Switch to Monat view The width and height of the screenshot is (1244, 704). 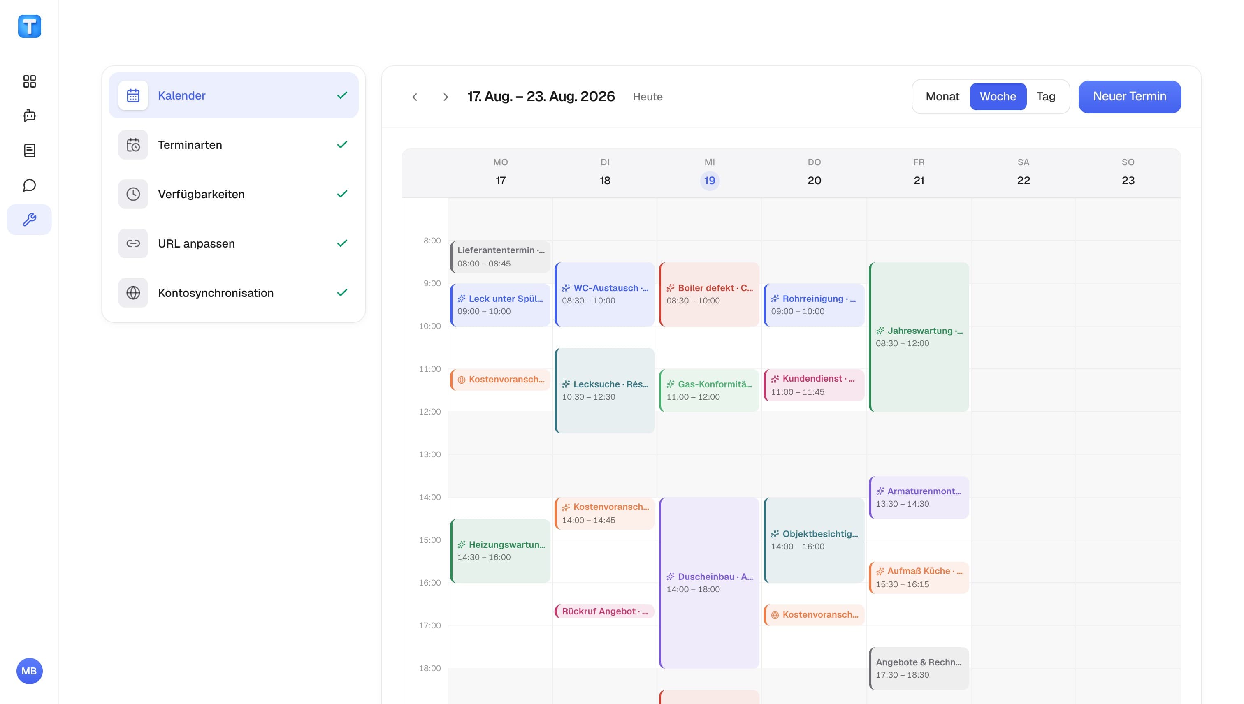pos(942,96)
